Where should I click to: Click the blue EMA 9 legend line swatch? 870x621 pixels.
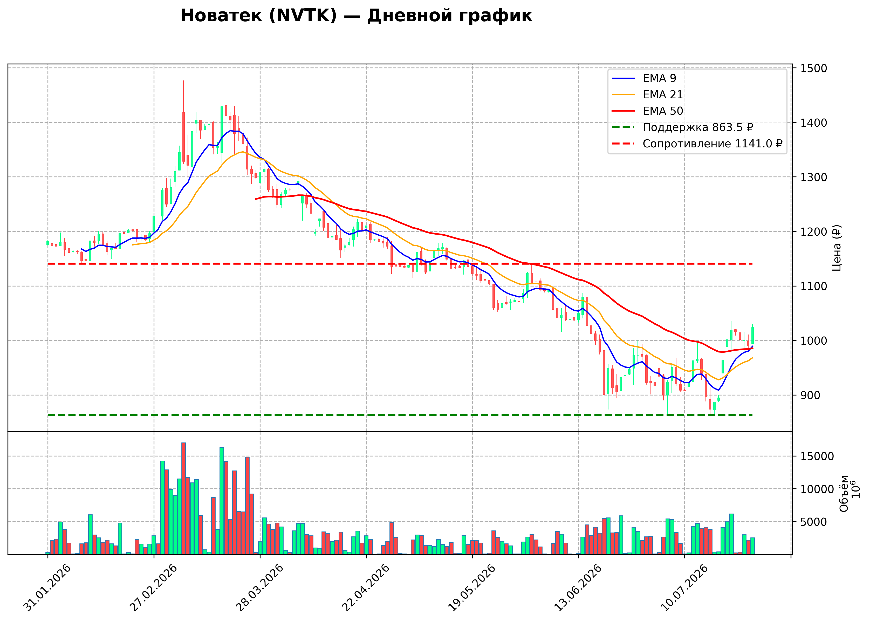point(623,78)
